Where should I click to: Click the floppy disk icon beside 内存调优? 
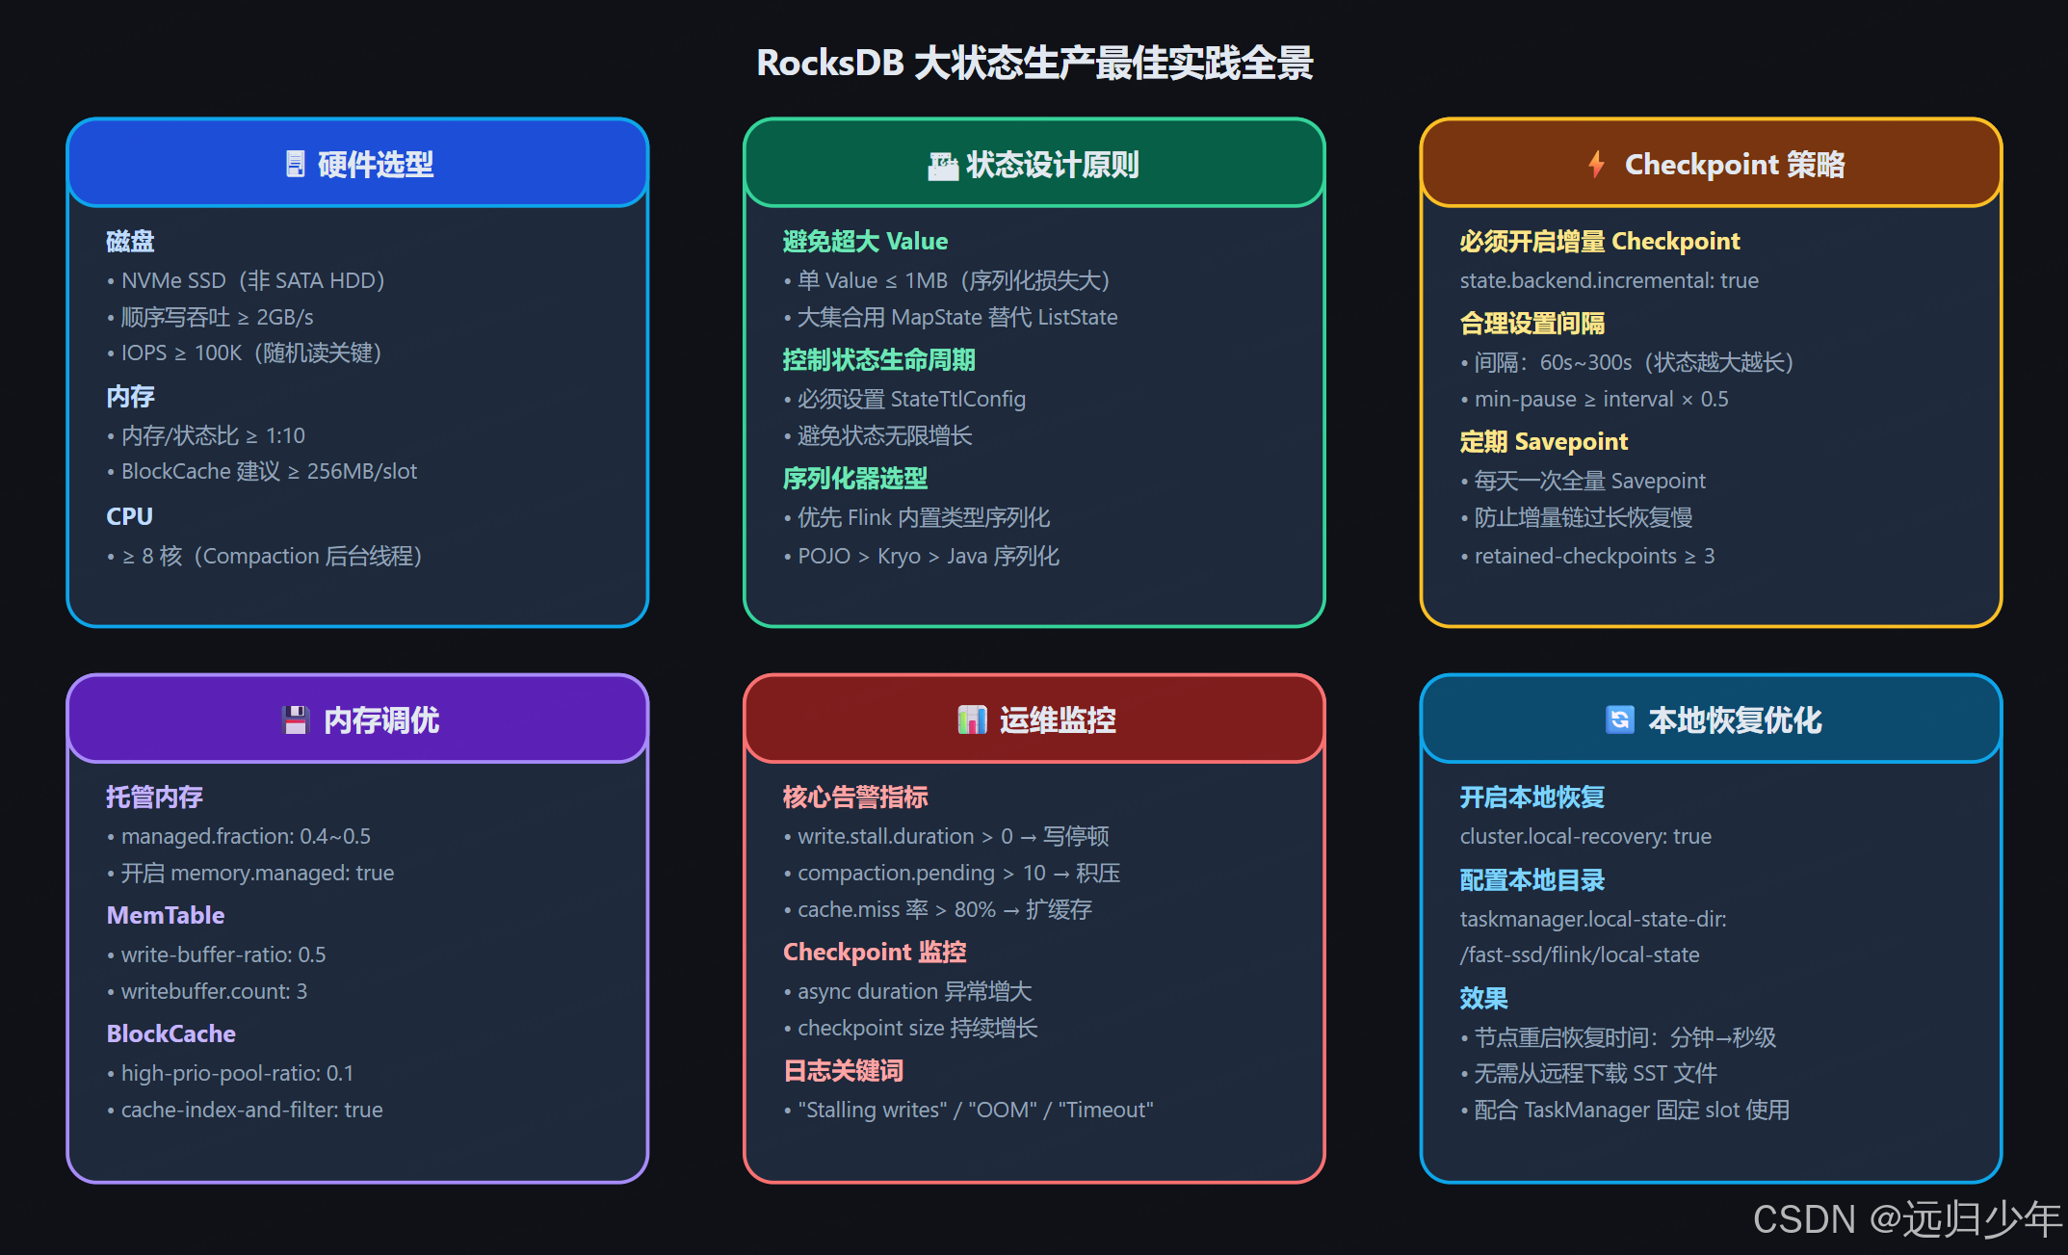coord(296,720)
